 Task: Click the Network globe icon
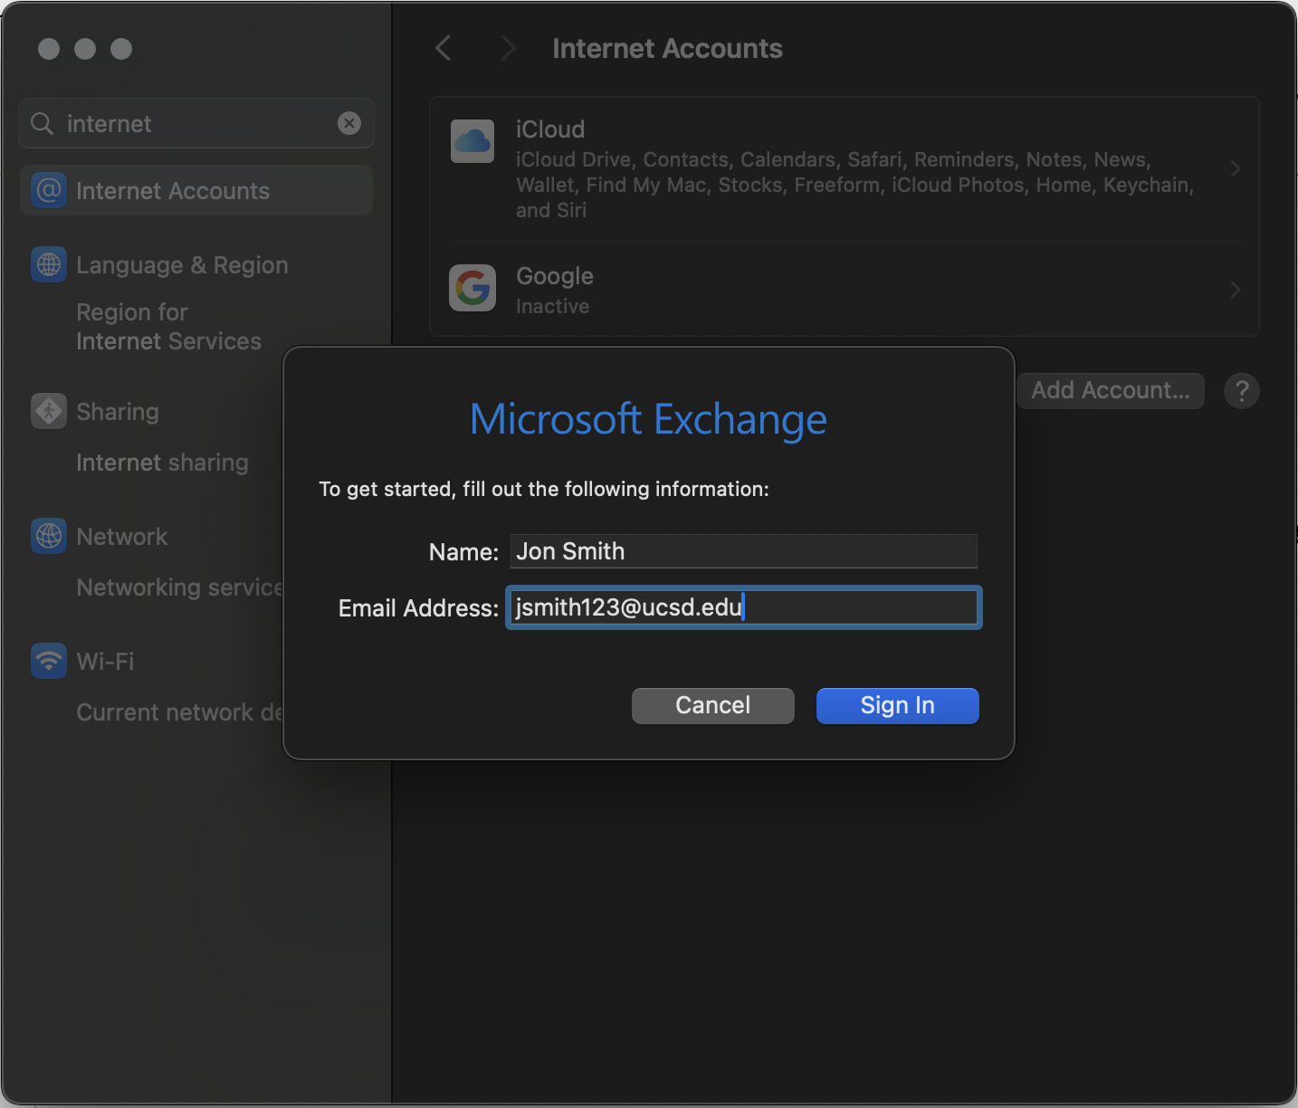pyautogui.click(x=49, y=536)
